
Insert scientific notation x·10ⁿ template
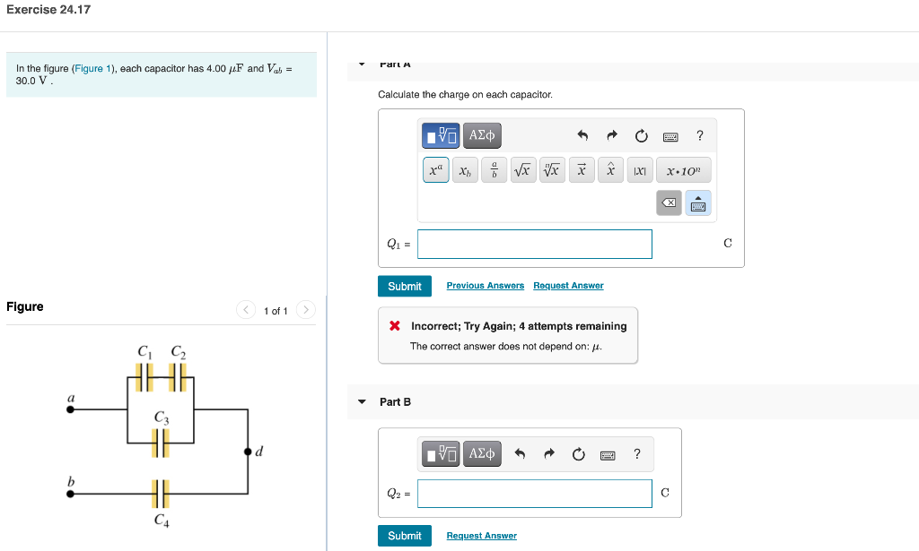(x=683, y=170)
